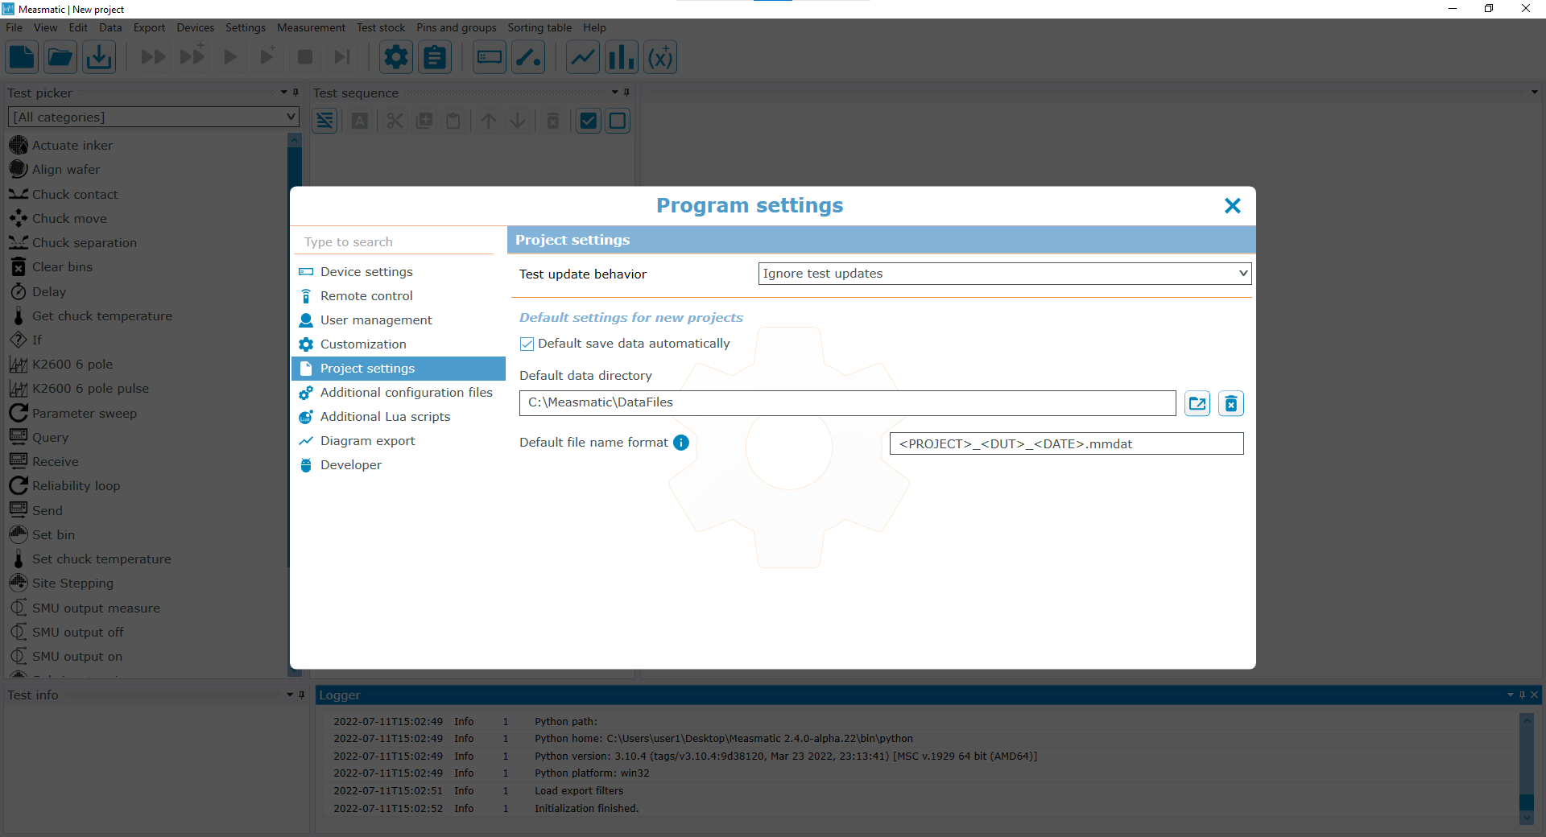
Task: Select Additional Lua scripts in sidebar
Action: click(399, 417)
